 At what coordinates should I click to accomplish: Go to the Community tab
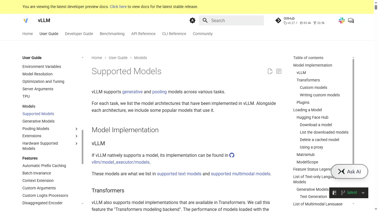203,34
